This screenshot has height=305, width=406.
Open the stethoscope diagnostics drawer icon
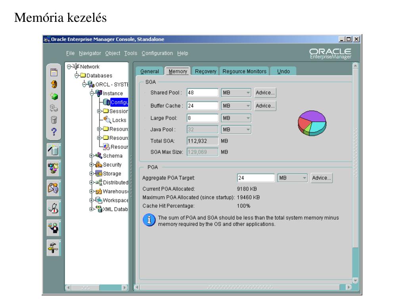click(x=54, y=208)
